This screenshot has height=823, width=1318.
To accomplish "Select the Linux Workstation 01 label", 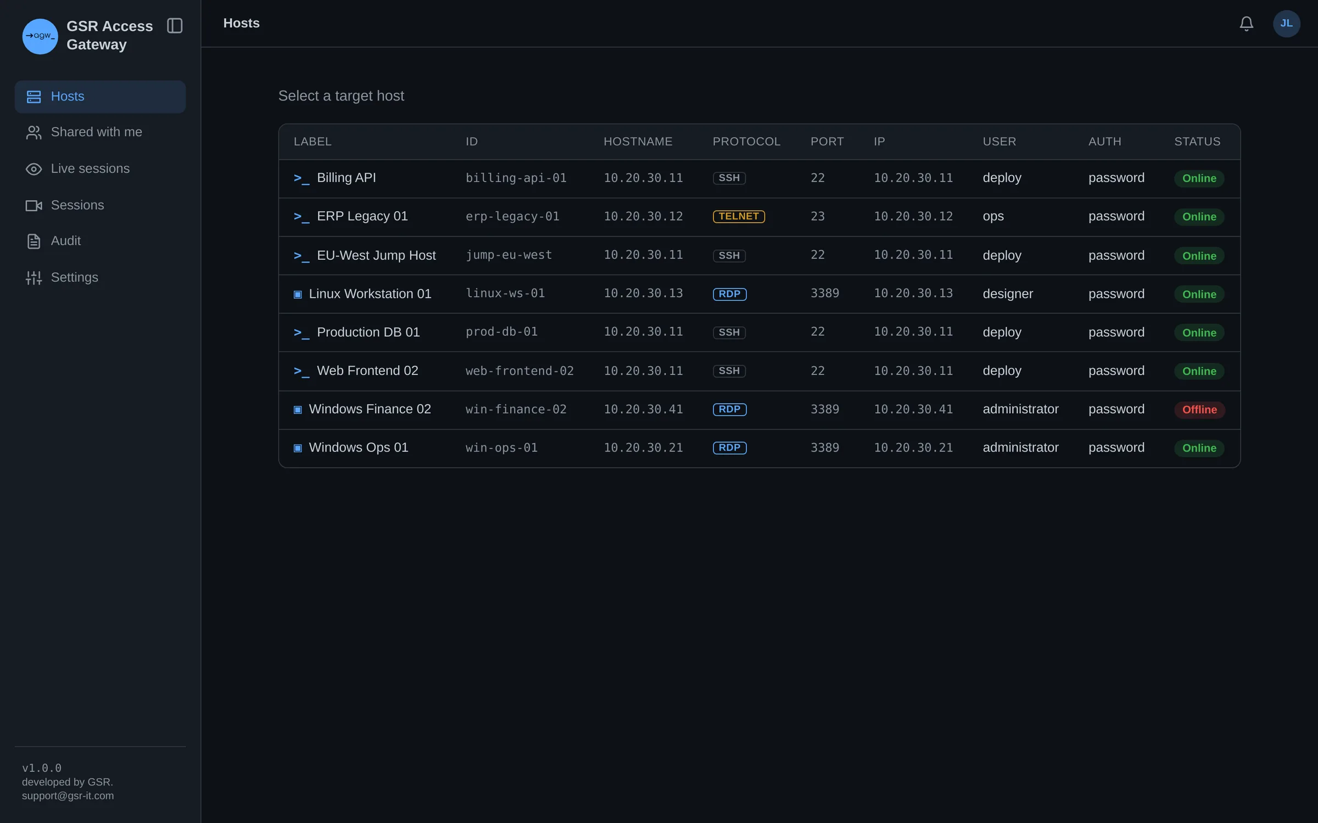I will click(x=370, y=294).
